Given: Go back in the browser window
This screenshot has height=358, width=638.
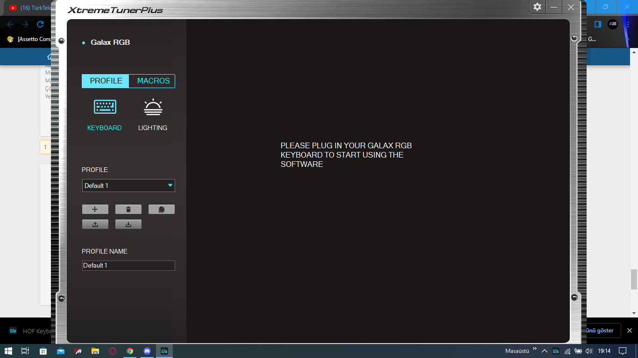Looking at the screenshot, I should pos(10,24).
